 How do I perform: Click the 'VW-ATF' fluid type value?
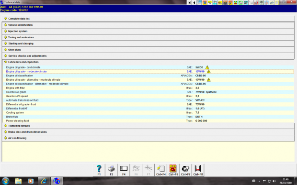coord(200,100)
